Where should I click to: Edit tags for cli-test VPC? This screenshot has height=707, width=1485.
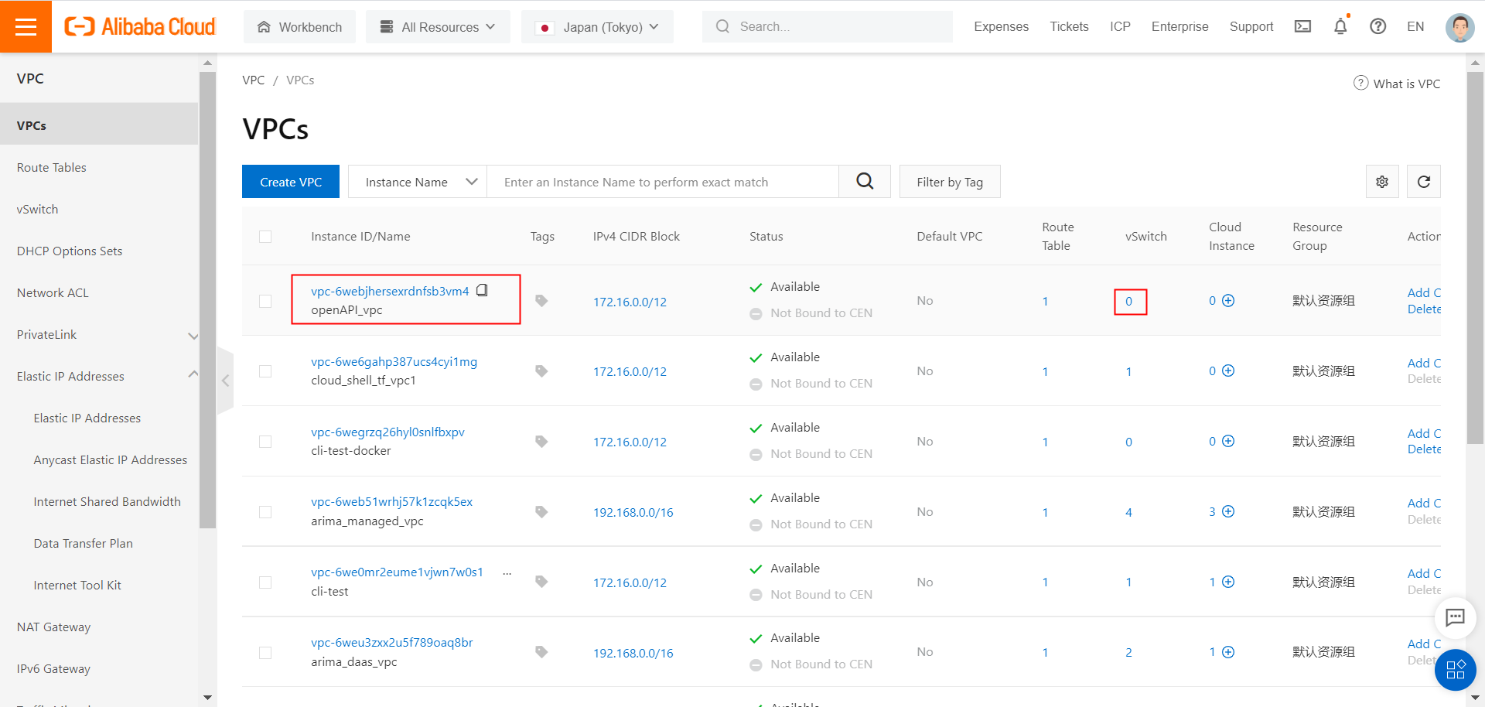pos(541,582)
